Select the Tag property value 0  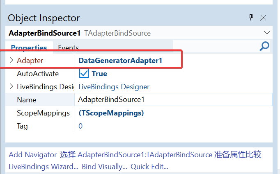[x=80, y=126]
